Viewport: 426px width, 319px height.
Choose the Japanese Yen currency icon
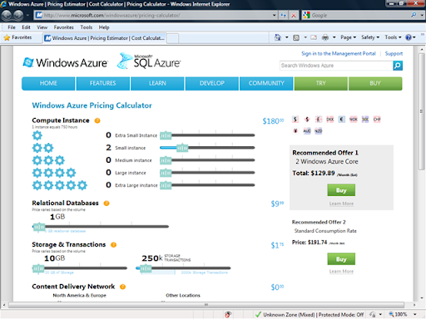[x=295, y=130]
